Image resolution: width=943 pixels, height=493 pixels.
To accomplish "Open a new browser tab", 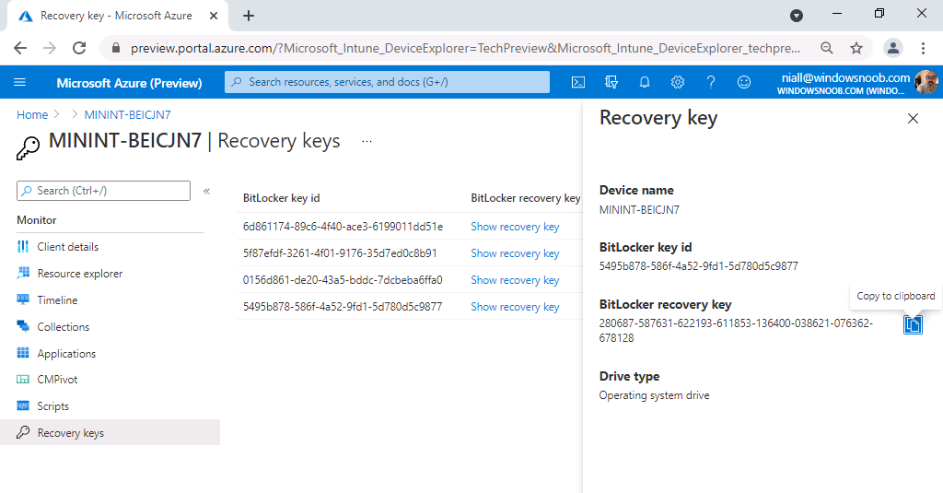I will click(249, 17).
